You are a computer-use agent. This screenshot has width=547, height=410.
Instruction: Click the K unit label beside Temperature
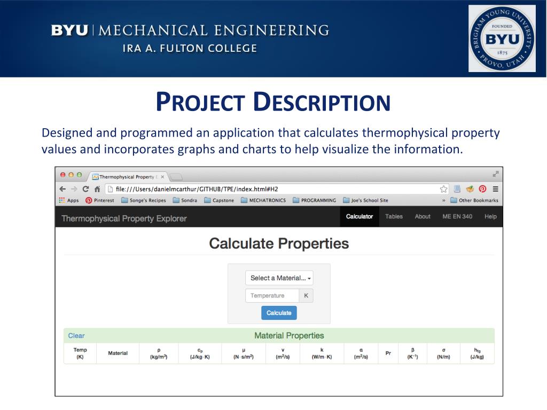pos(306,296)
